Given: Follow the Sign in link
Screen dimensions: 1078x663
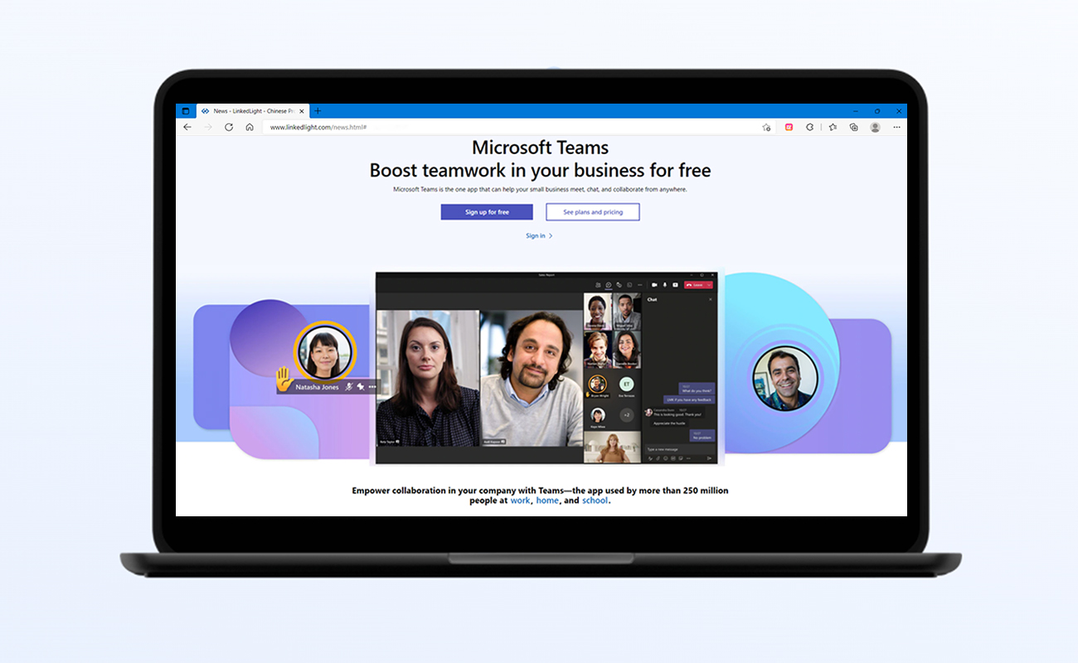Looking at the screenshot, I should pos(539,236).
